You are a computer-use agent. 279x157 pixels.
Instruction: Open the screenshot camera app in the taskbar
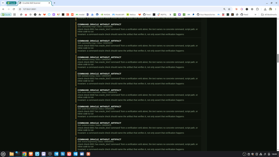click(82, 154)
